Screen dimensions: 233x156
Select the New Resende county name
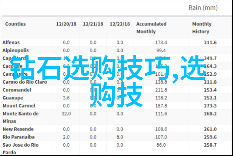(18, 129)
